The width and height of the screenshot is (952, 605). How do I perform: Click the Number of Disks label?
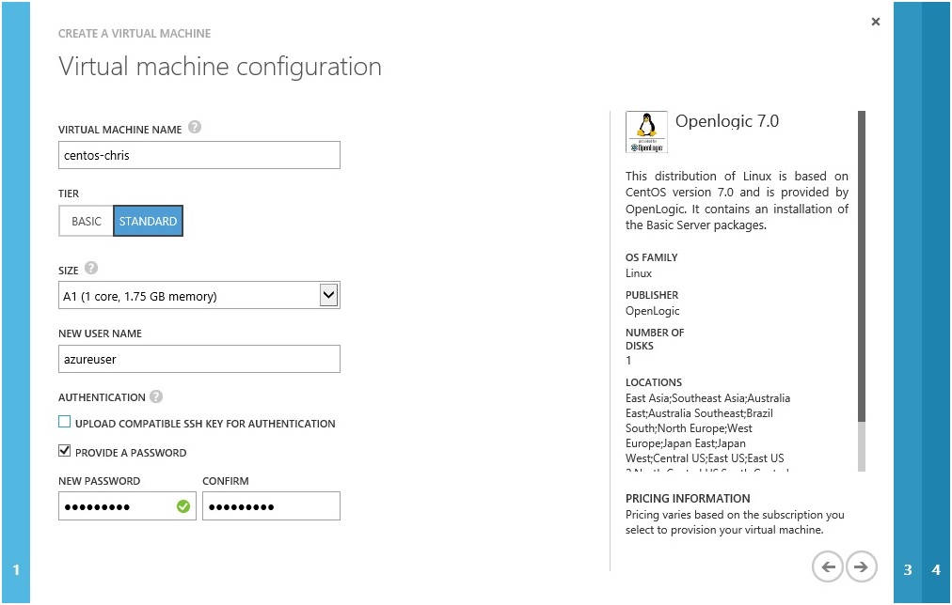click(655, 339)
